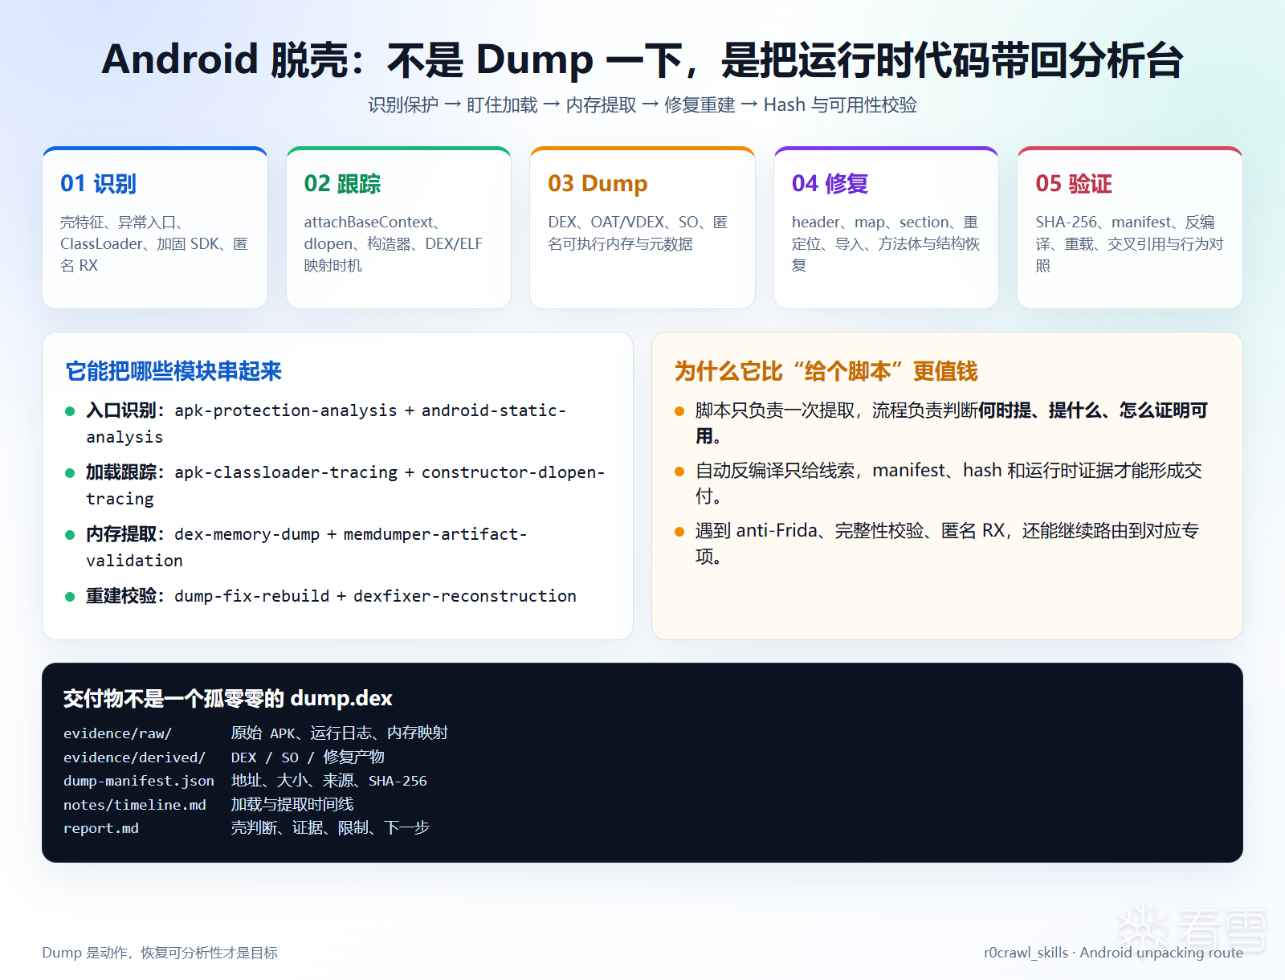Select the file name "notes/timeline.md"
Image resolution: width=1285 pixels, height=980 pixels.
(x=135, y=805)
